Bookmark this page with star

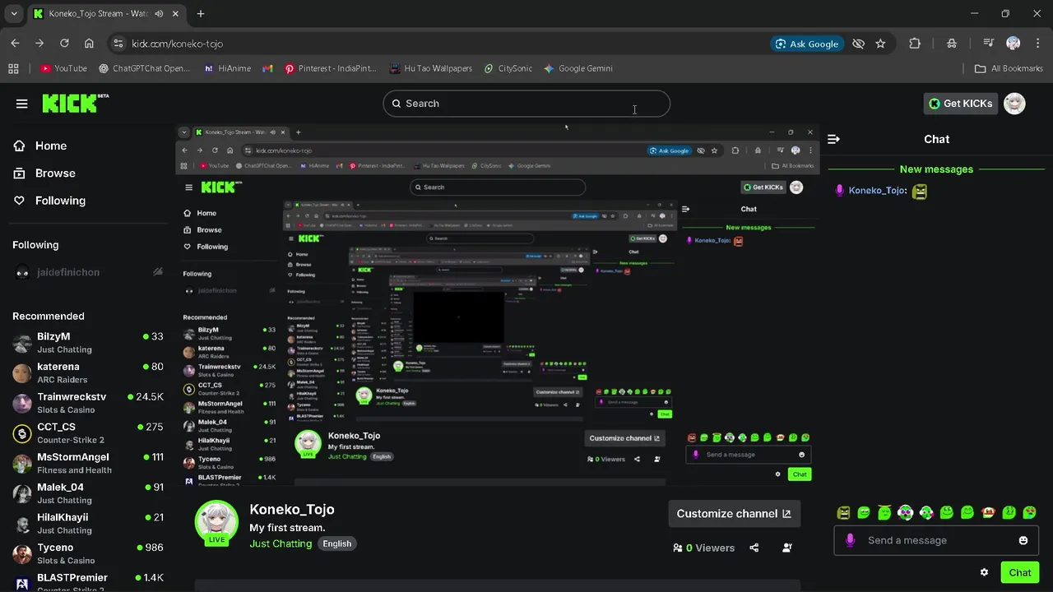coord(880,44)
